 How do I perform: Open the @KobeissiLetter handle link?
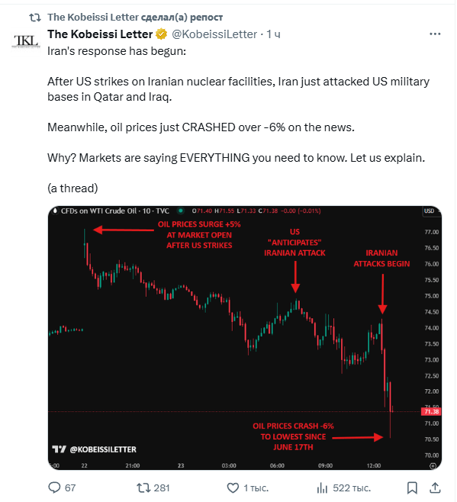point(214,34)
